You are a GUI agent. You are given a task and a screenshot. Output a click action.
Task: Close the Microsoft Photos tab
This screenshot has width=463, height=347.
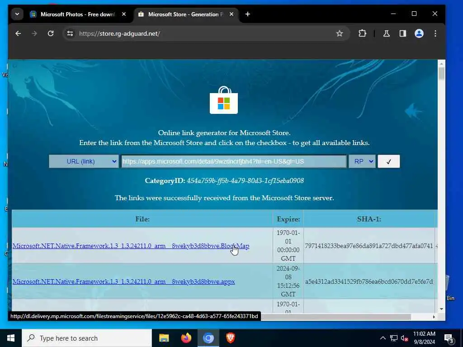pyautogui.click(x=124, y=14)
